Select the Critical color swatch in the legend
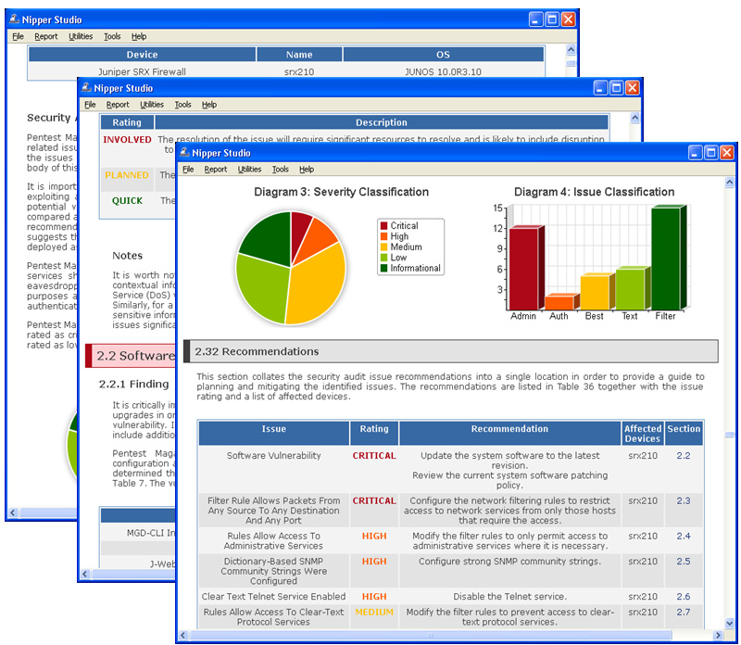 tap(383, 224)
